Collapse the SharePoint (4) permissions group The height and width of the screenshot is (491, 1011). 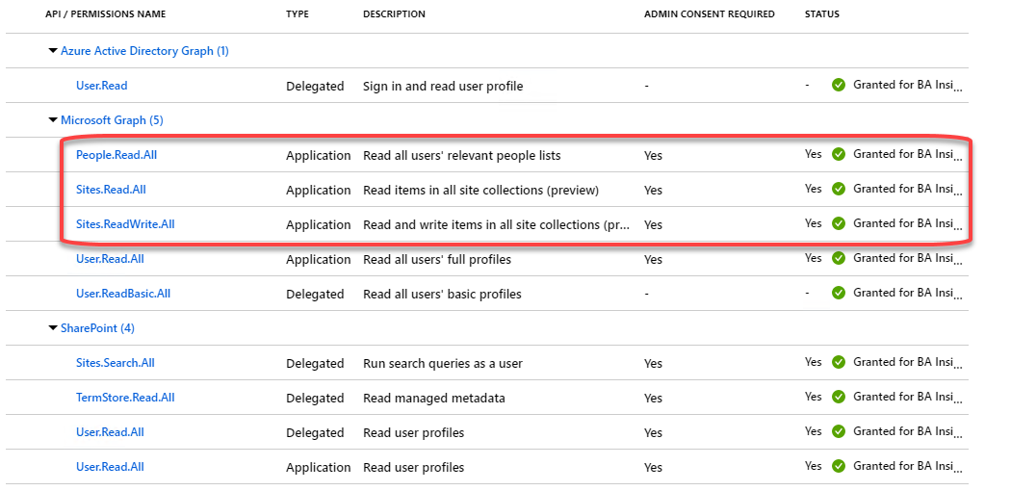click(x=53, y=328)
